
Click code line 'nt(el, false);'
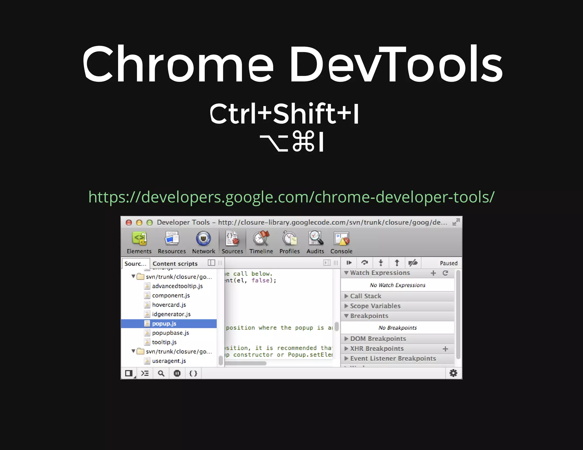(251, 280)
